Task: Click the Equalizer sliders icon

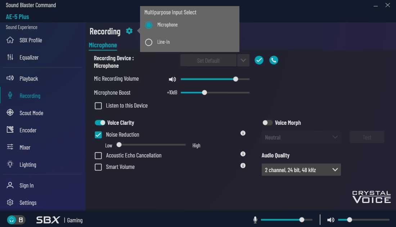Action: pyautogui.click(x=10, y=57)
